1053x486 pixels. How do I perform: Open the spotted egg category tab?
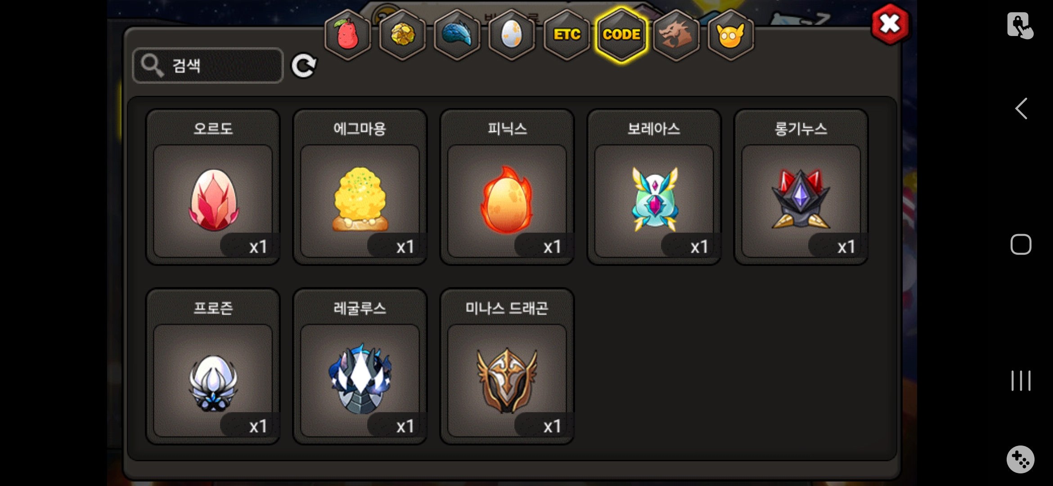coord(512,35)
